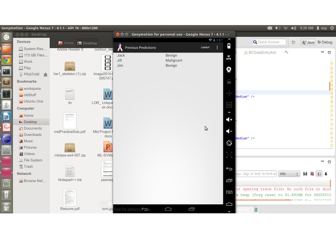Open Ubuntu Dash home from launcher
Viewport: 336px width, 238px height.
point(6,37)
